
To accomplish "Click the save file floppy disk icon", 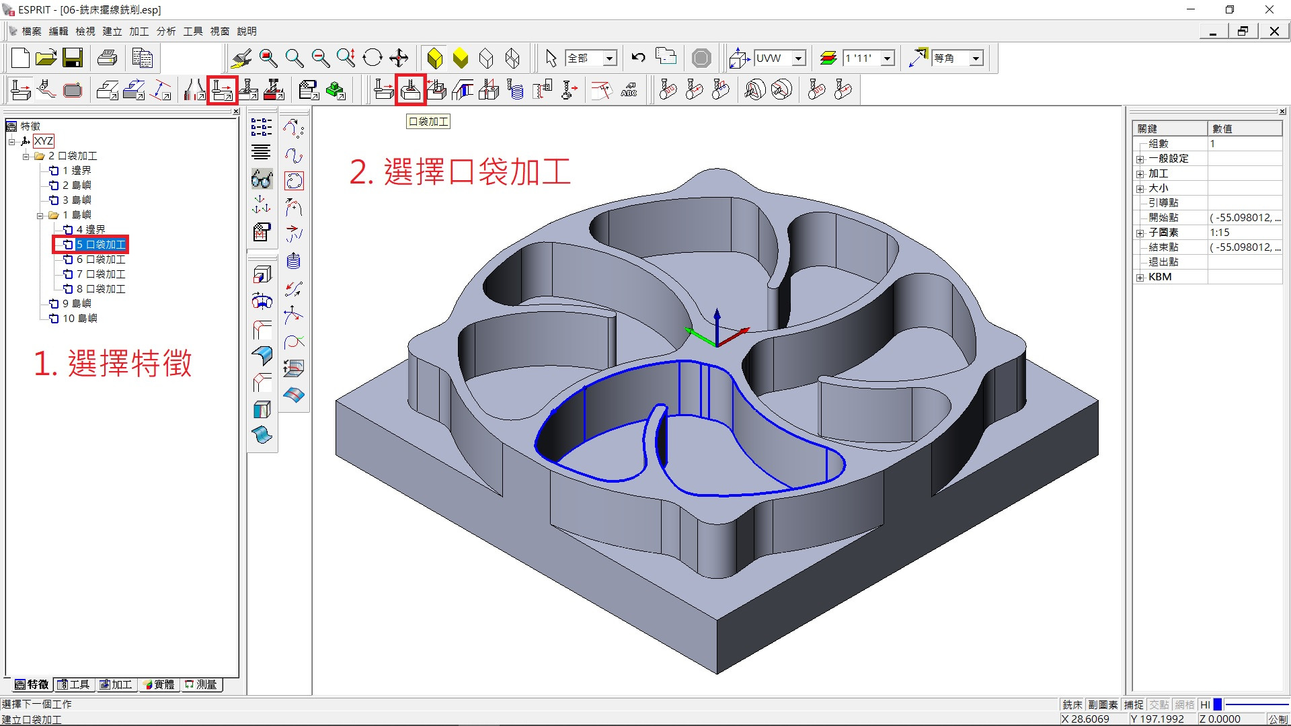I will 73,58.
